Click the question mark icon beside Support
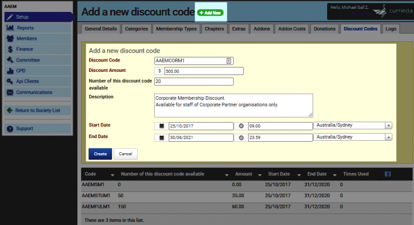 10,129
